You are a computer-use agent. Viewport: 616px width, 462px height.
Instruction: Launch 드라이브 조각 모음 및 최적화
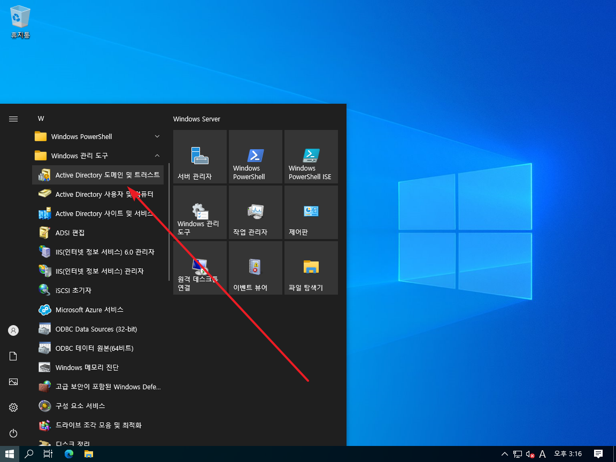(98, 426)
